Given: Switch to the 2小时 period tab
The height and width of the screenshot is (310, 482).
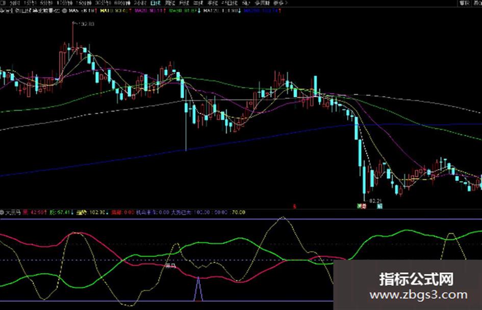Looking at the screenshot, I should pyautogui.click(x=140, y=3).
